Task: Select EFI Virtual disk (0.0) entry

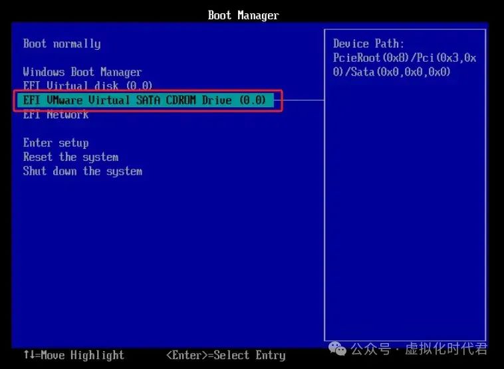Action: 87,86
